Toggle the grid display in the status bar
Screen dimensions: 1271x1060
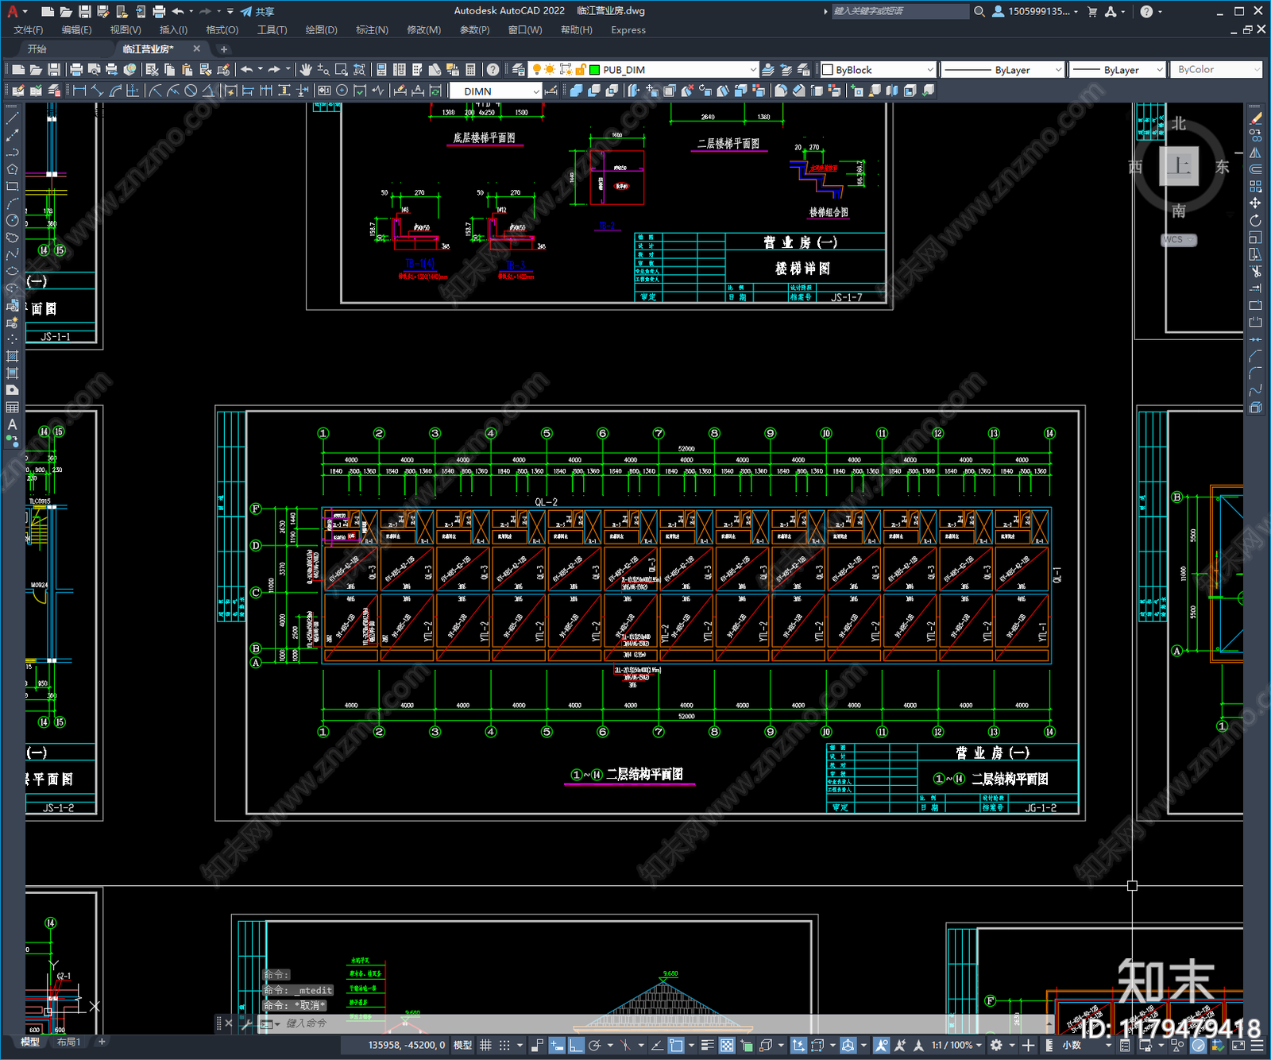pyautogui.click(x=485, y=1045)
